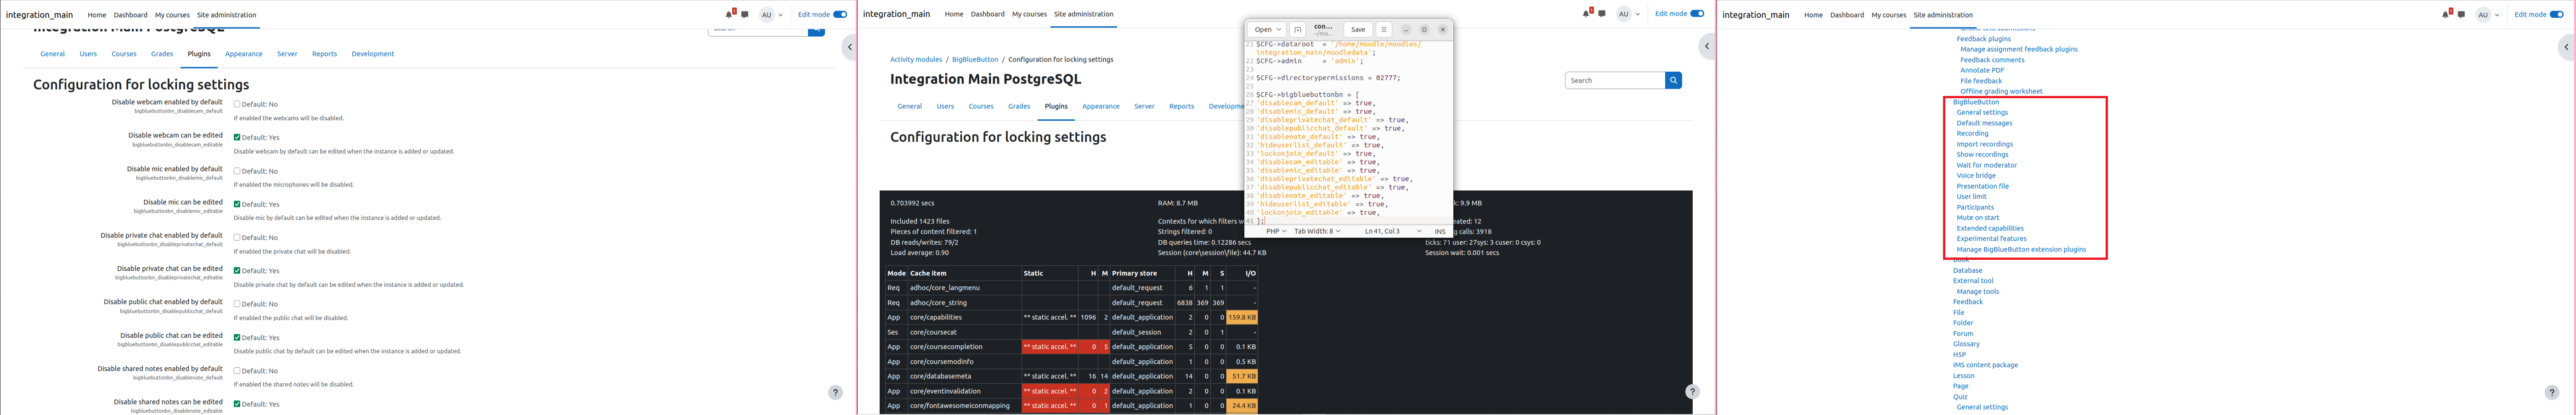
Task: Open notifications bell on the page with the text editor
Action: pos(1586,14)
